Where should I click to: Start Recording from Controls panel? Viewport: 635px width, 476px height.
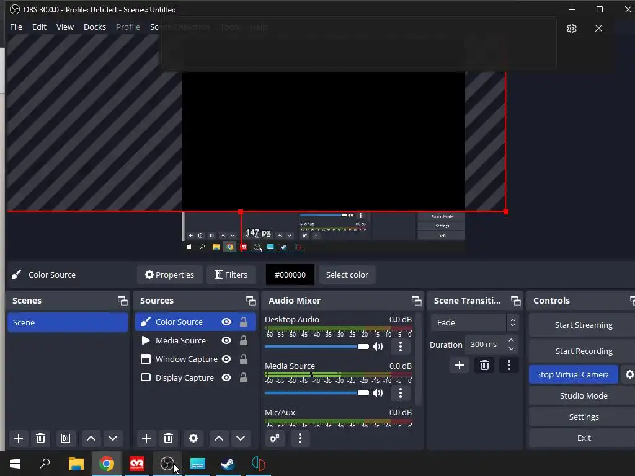(583, 351)
